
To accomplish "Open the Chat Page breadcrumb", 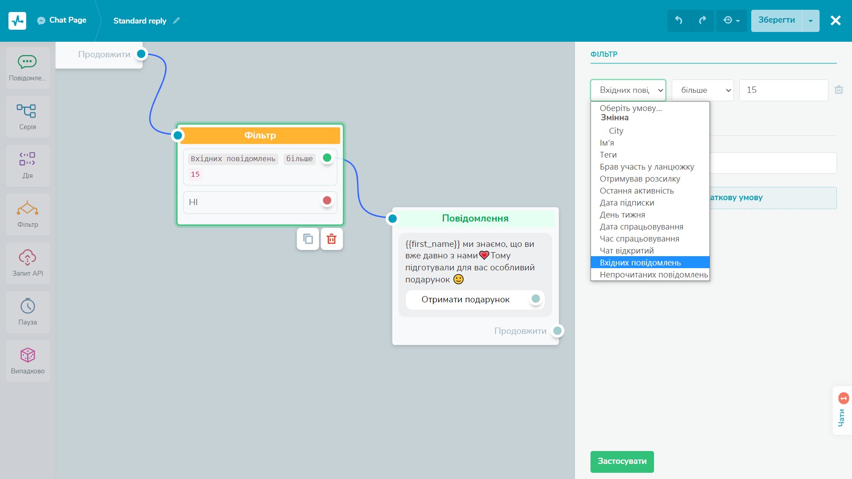I will point(62,20).
